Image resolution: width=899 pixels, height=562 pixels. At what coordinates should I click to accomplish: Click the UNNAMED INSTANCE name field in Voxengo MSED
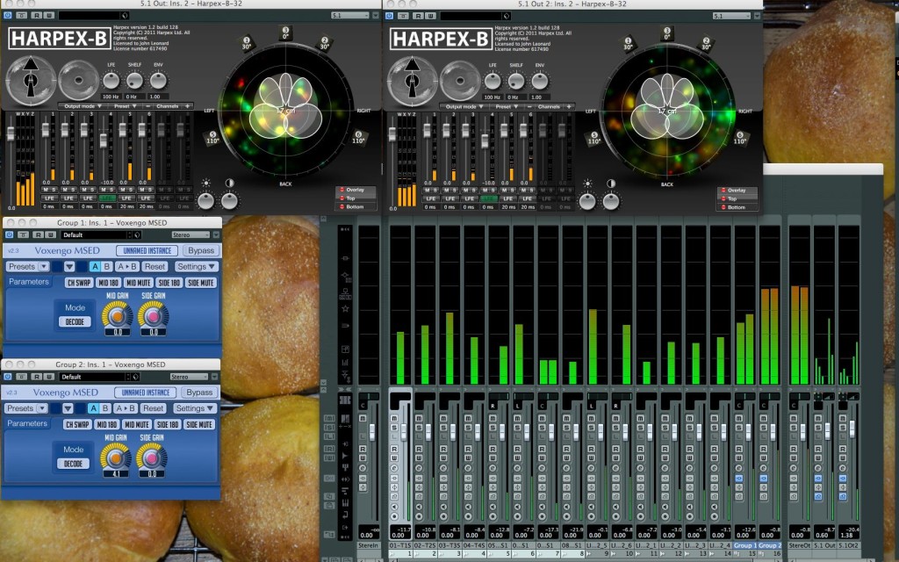(146, 250)
